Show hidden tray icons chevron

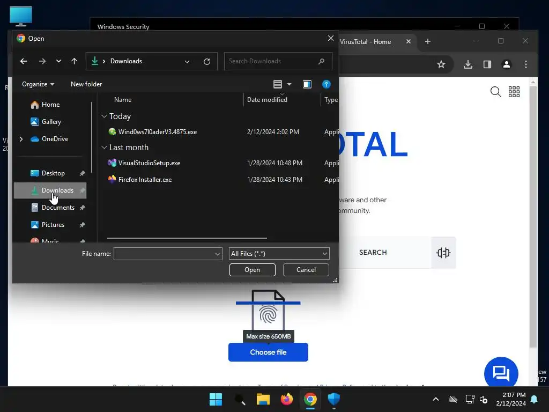coord(436,399)
